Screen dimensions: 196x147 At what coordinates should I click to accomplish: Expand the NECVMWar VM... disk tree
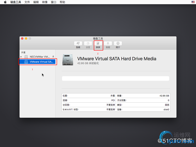click(21, 57)
